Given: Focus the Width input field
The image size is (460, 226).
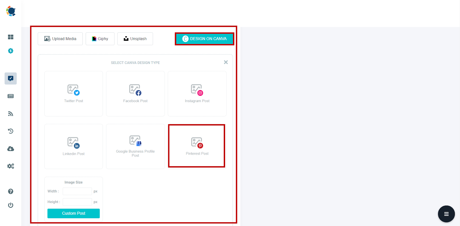Looking at the screenshot, I should pos(77,191).
